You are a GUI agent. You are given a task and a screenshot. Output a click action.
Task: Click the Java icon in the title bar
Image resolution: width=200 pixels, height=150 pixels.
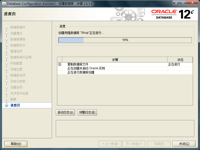tap(4, 4)
